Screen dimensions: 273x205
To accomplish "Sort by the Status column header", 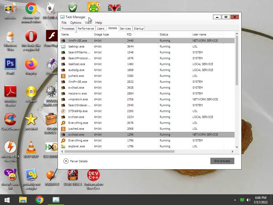I will [174, 34].
